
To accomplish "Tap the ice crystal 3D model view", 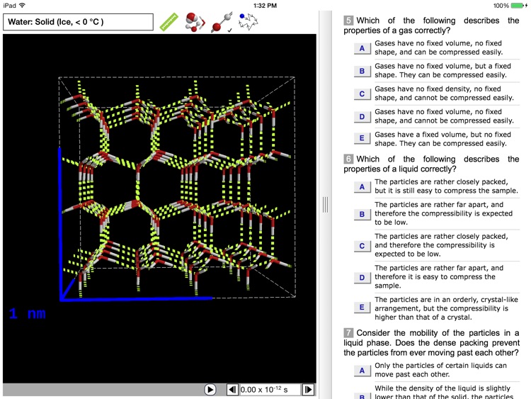I will click(x=159, y=208).
